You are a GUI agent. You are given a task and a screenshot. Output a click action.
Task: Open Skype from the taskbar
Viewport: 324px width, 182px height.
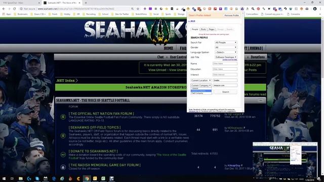(x=37, y=178)
